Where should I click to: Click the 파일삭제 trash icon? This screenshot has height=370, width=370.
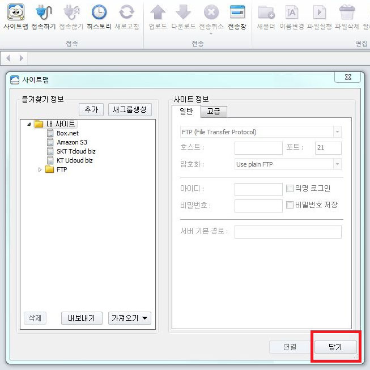point(347,12)
